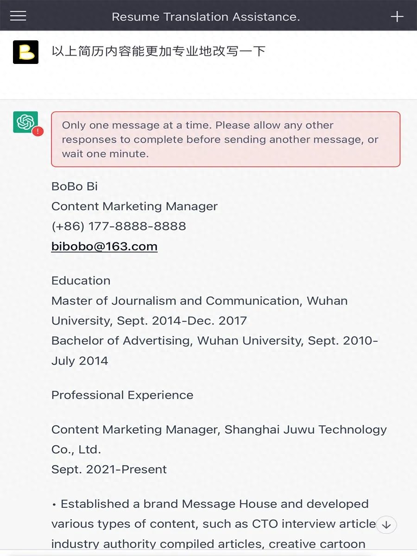
Task: Open the bibobo@163.com email link
Action: point(104,246)
